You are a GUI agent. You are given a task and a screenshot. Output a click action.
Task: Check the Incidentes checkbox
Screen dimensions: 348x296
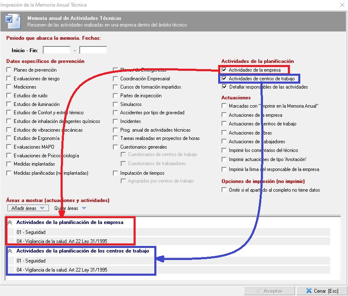click(115, 121)
